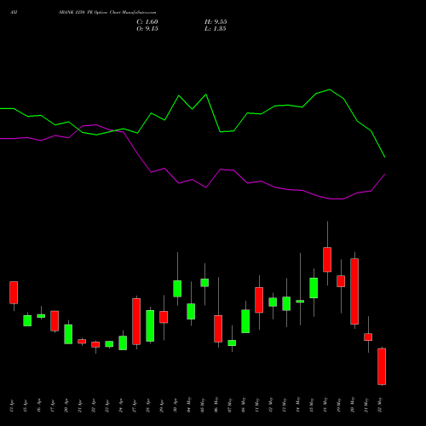Click the open value O: 9.15
The height and width of the screenshot is (426, 426).
pyautogui.click(x=147, y=29)
